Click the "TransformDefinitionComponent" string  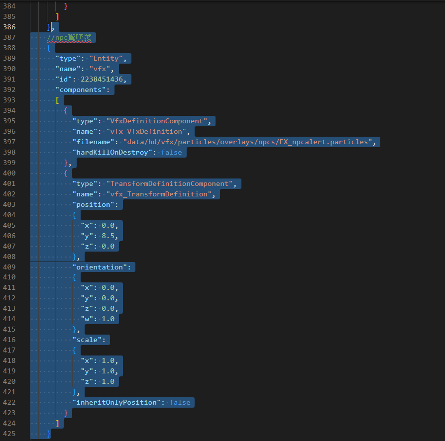pyautogui.click(x=169, y=183)
